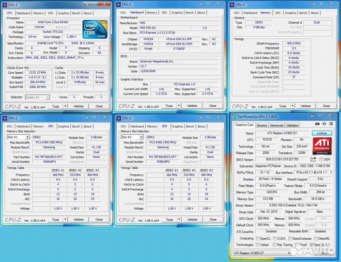Toggle the OpenGL 2.1 checkbox

point(311,245)
